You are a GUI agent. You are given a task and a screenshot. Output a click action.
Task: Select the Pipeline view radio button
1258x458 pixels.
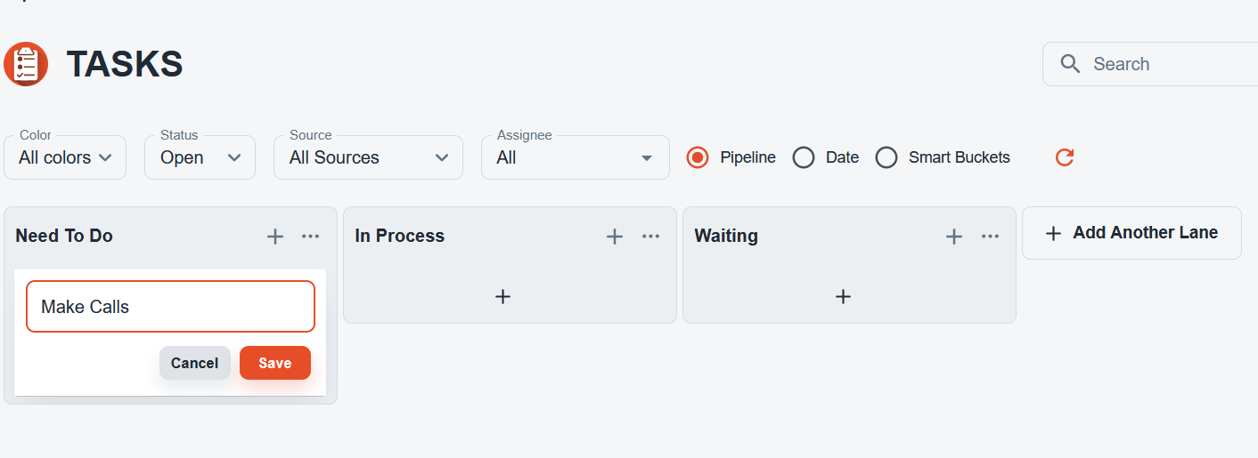[x=698, y=157]
